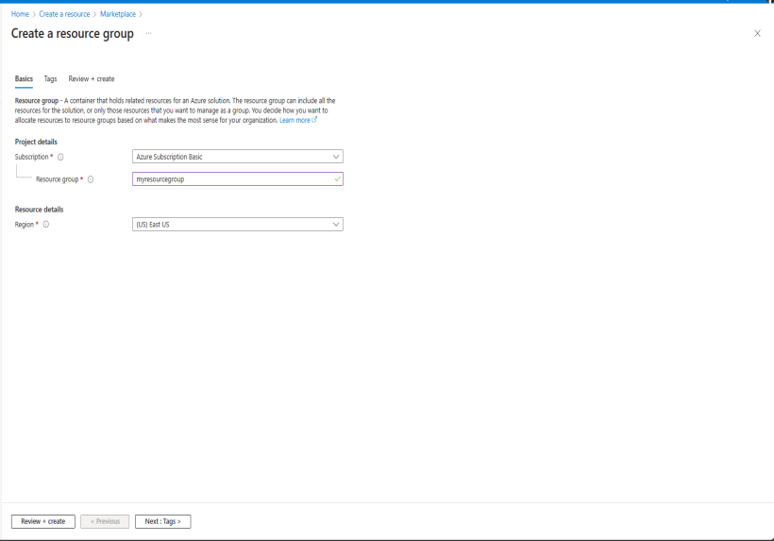Open the Learn more link
774x541 pixels.
pyautogui.click(x=298, y=121)
